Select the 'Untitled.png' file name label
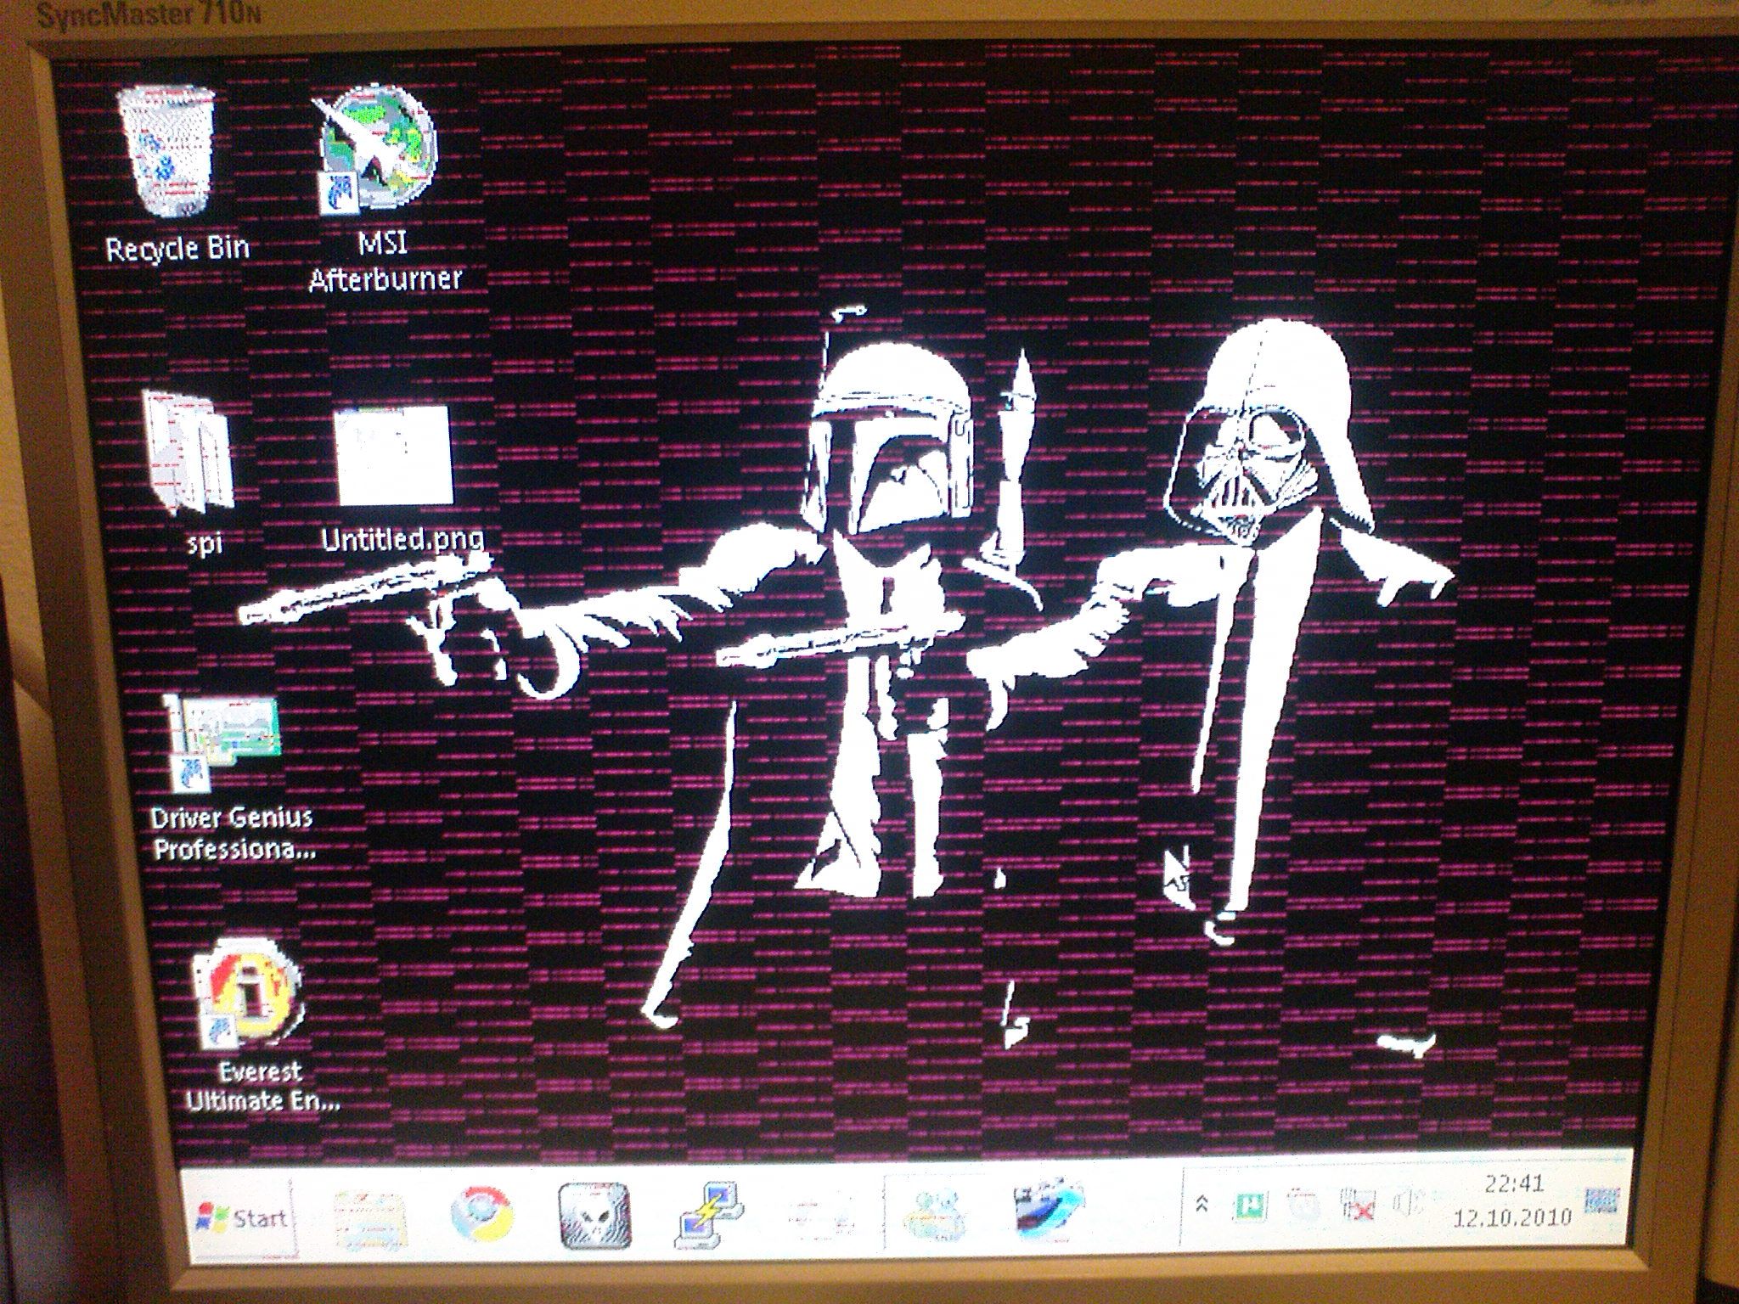The image size is (1739, 1304). click(402, 540)
